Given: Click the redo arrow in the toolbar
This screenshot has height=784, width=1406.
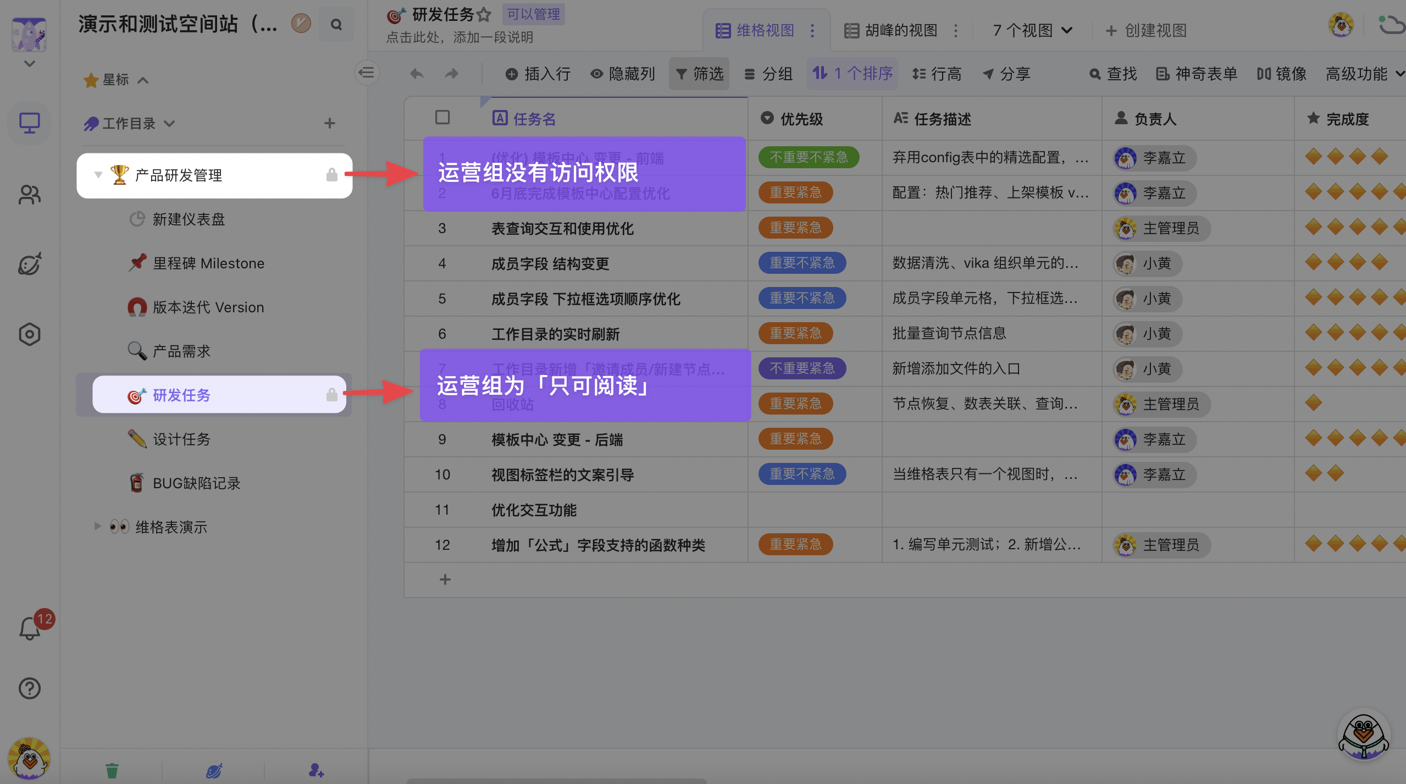Looking at the screenshot, I should coord(451,74).
